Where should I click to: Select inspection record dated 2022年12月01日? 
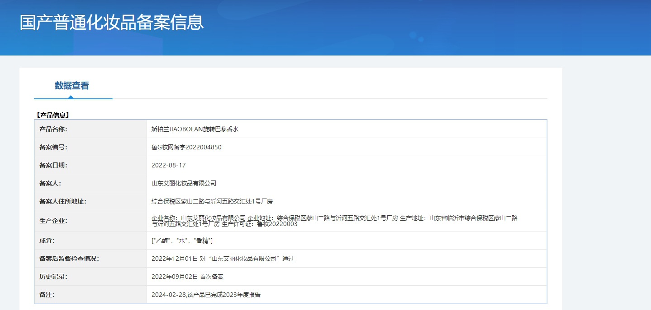223,259
